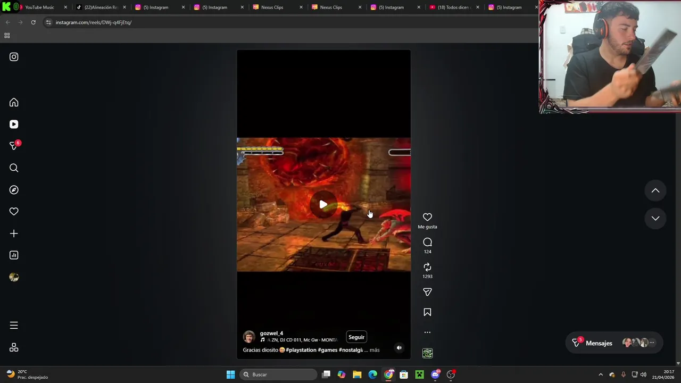The width and height of the screenshot is (681, 383).
Task: Open Instagram search from the sidebar
Action: pos(14,168)
